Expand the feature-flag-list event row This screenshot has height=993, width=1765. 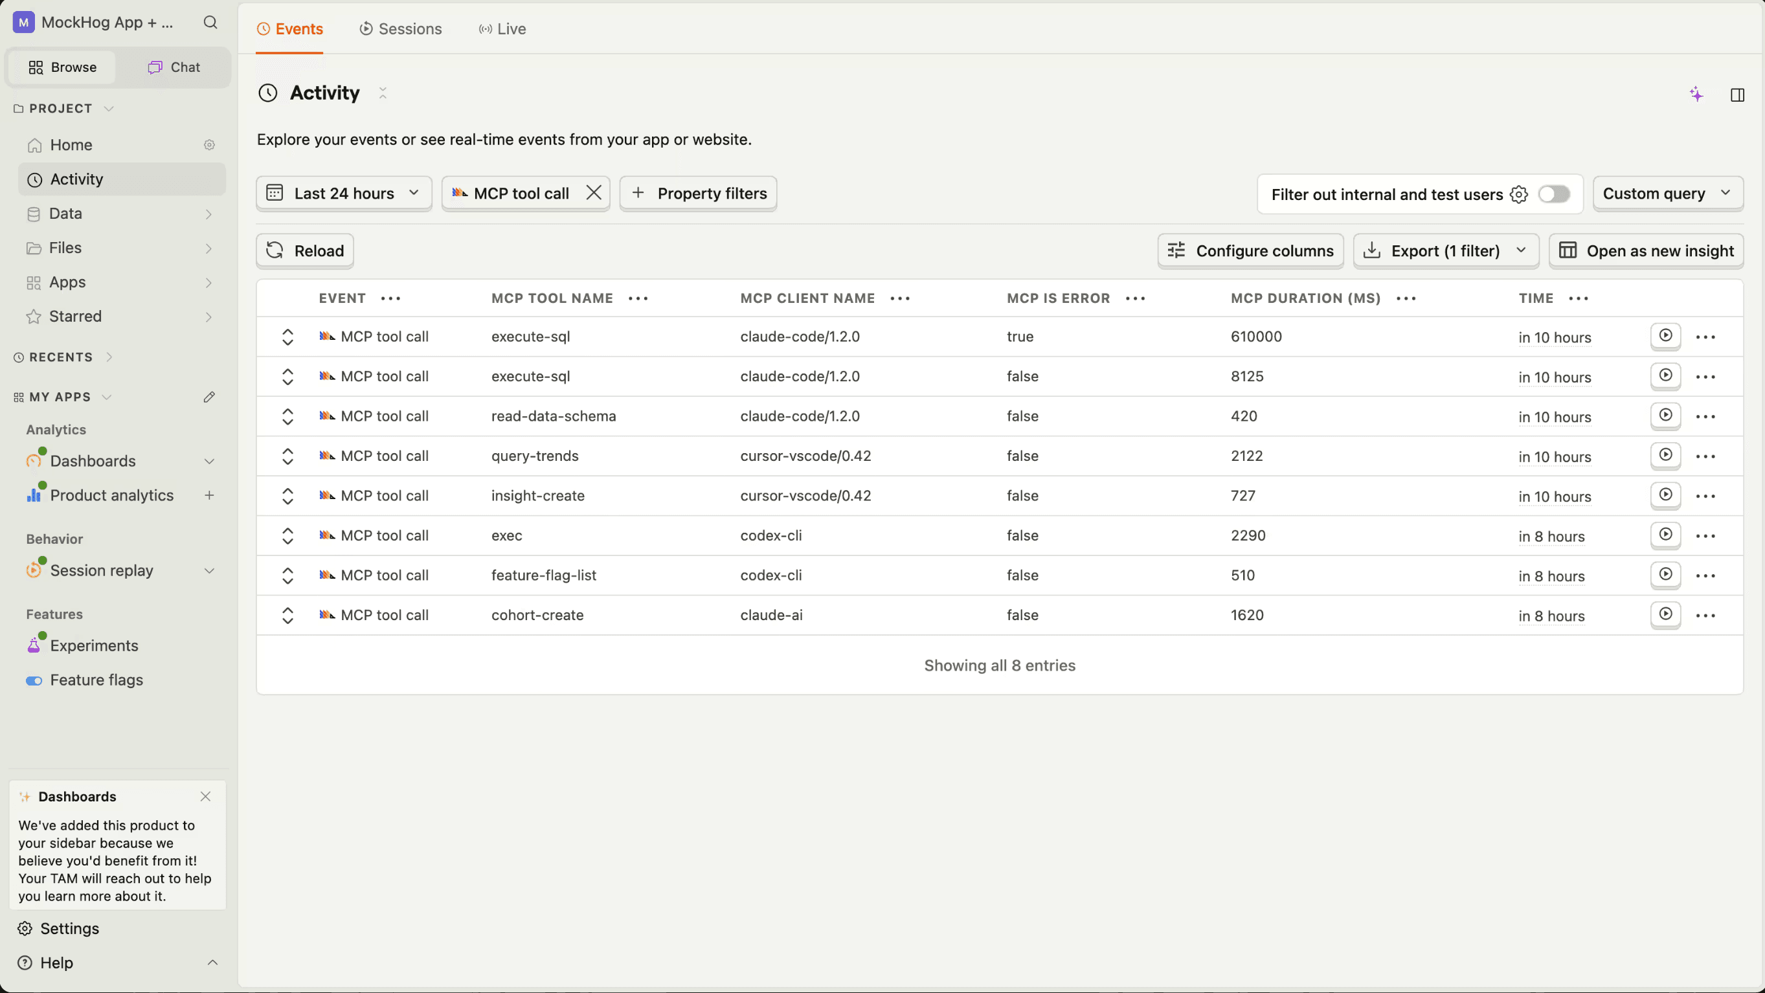287,575
